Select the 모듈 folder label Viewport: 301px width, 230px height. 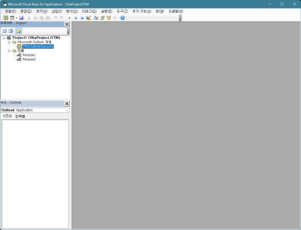[x=21, y=51]
